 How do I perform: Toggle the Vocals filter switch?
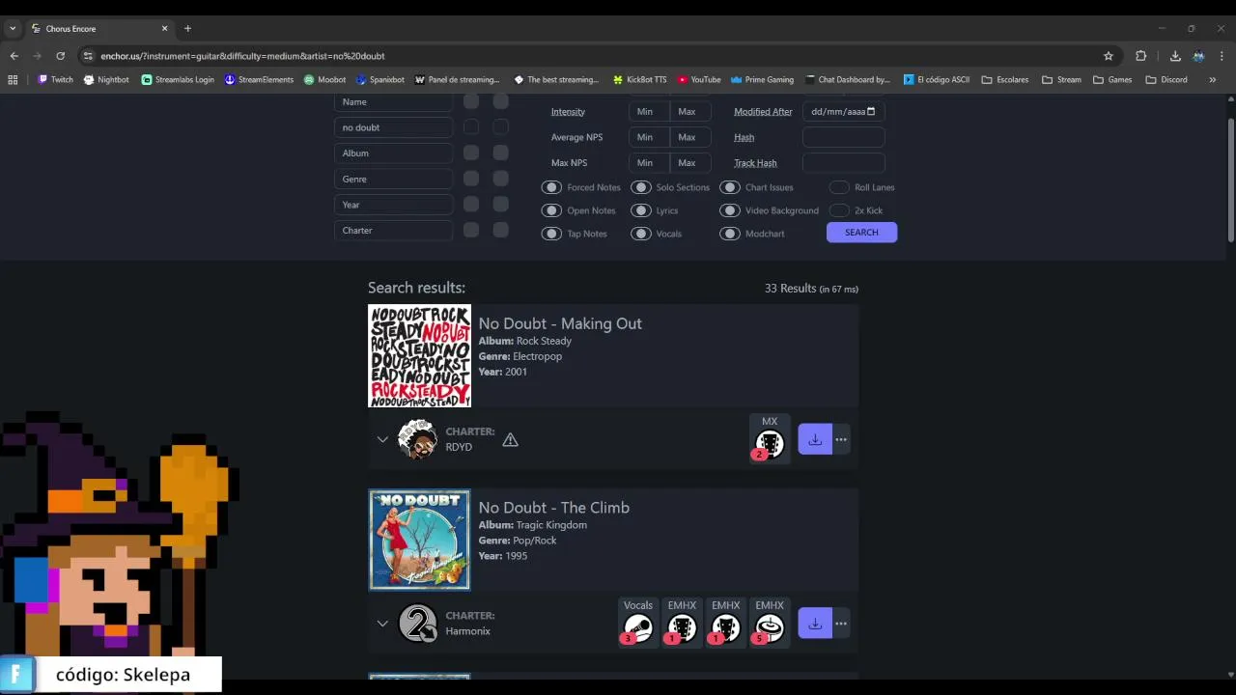pos(641,234)
